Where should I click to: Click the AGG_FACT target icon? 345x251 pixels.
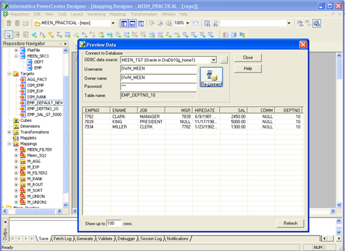(23, 80)
